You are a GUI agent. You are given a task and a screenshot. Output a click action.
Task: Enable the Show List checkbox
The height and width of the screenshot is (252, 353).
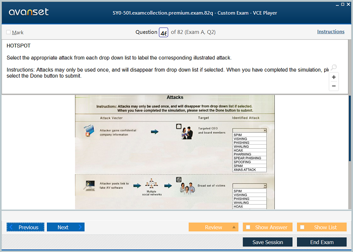[x=301, y=227]
